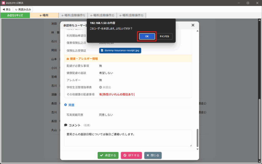Click the modal scrollbar up arrow
This screenshot has height=164, width=262.
pyautogui.click(x=197, y=31)
